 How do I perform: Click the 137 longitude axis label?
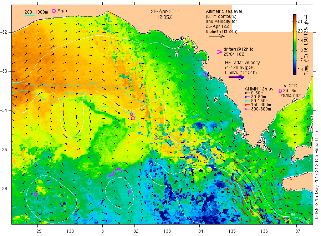pos(296,231)
